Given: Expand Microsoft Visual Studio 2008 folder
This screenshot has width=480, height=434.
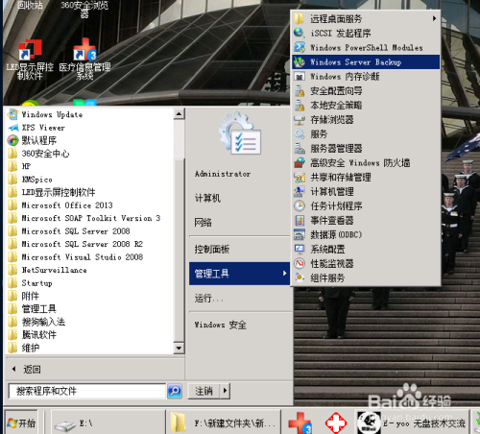Looking at the screenshot, I should point(75,257).
